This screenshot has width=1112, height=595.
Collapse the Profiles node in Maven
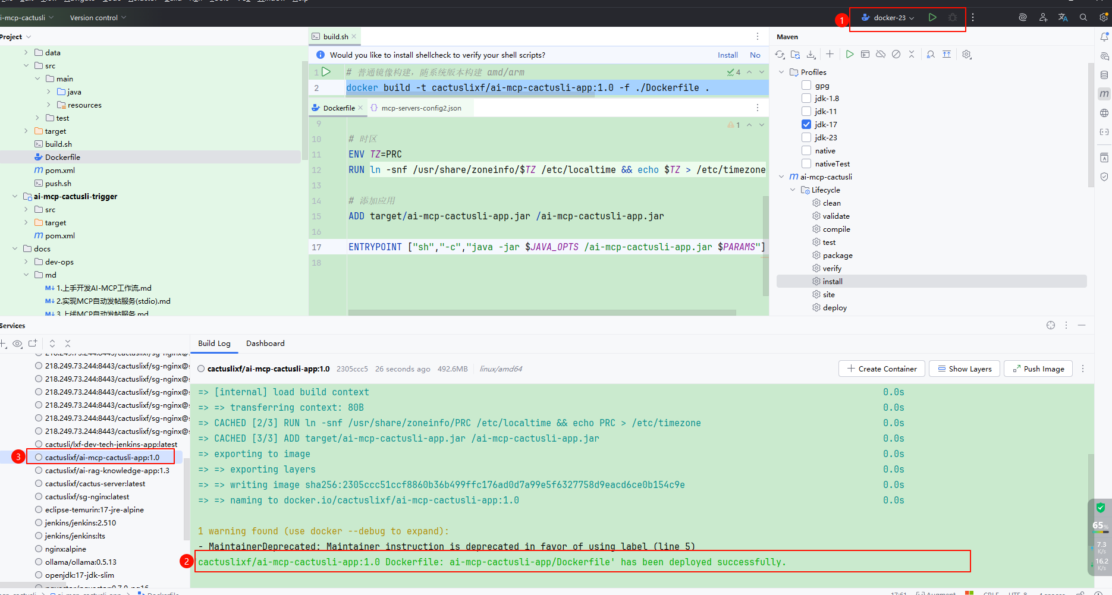781,72
